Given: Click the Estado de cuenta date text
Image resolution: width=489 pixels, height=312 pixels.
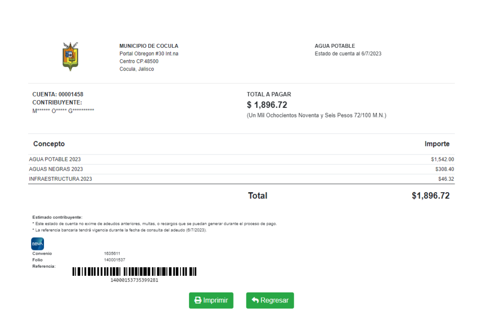Looking at the screenshot, I should coord(348,54).
